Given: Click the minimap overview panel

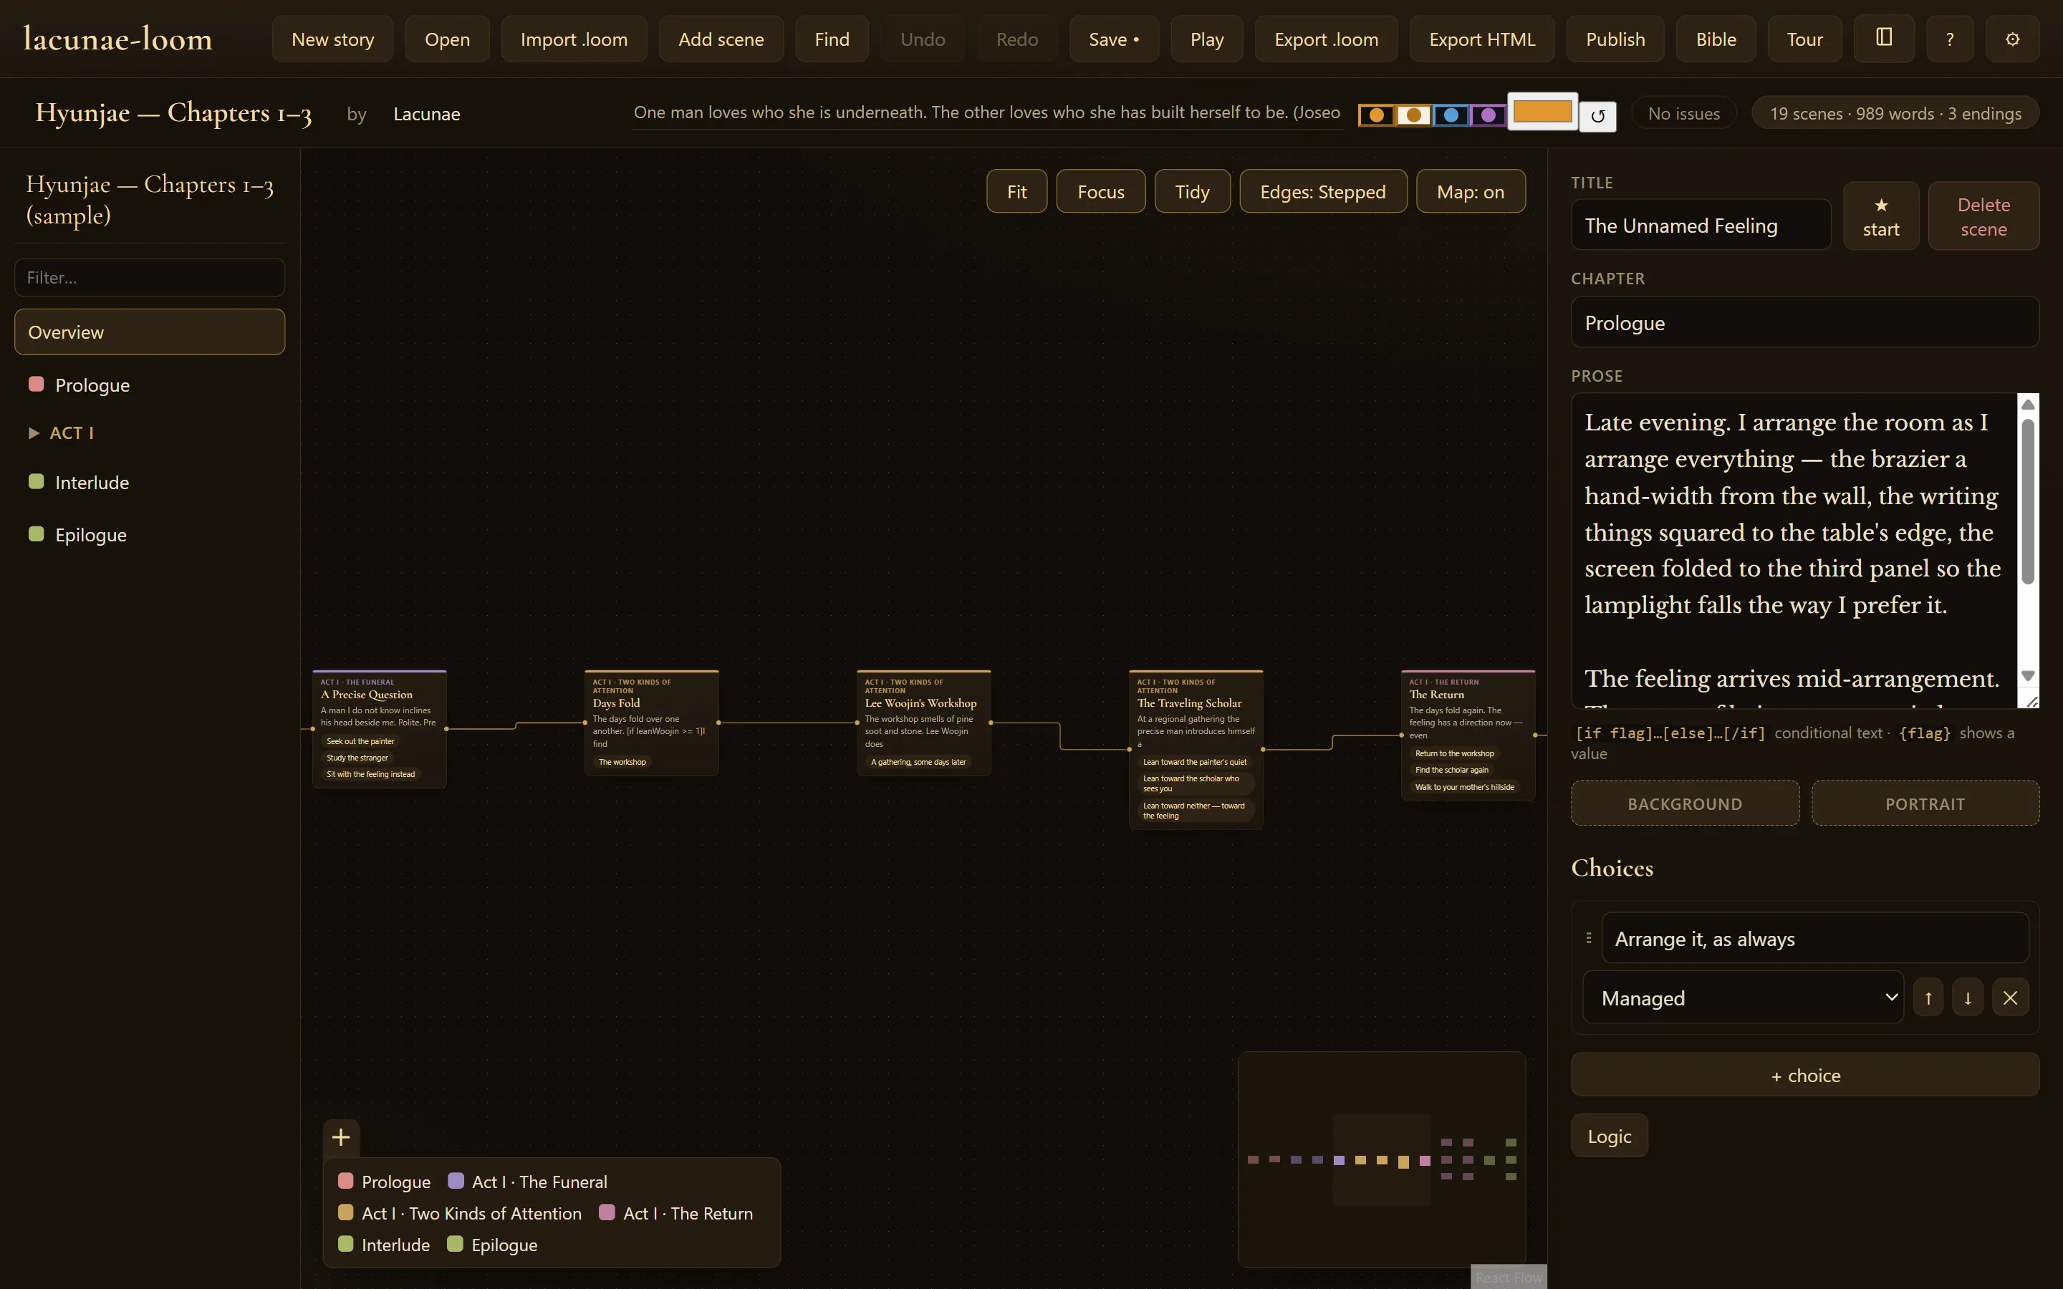Looking at the screenshot, I should click(x=1381, y=1159).
